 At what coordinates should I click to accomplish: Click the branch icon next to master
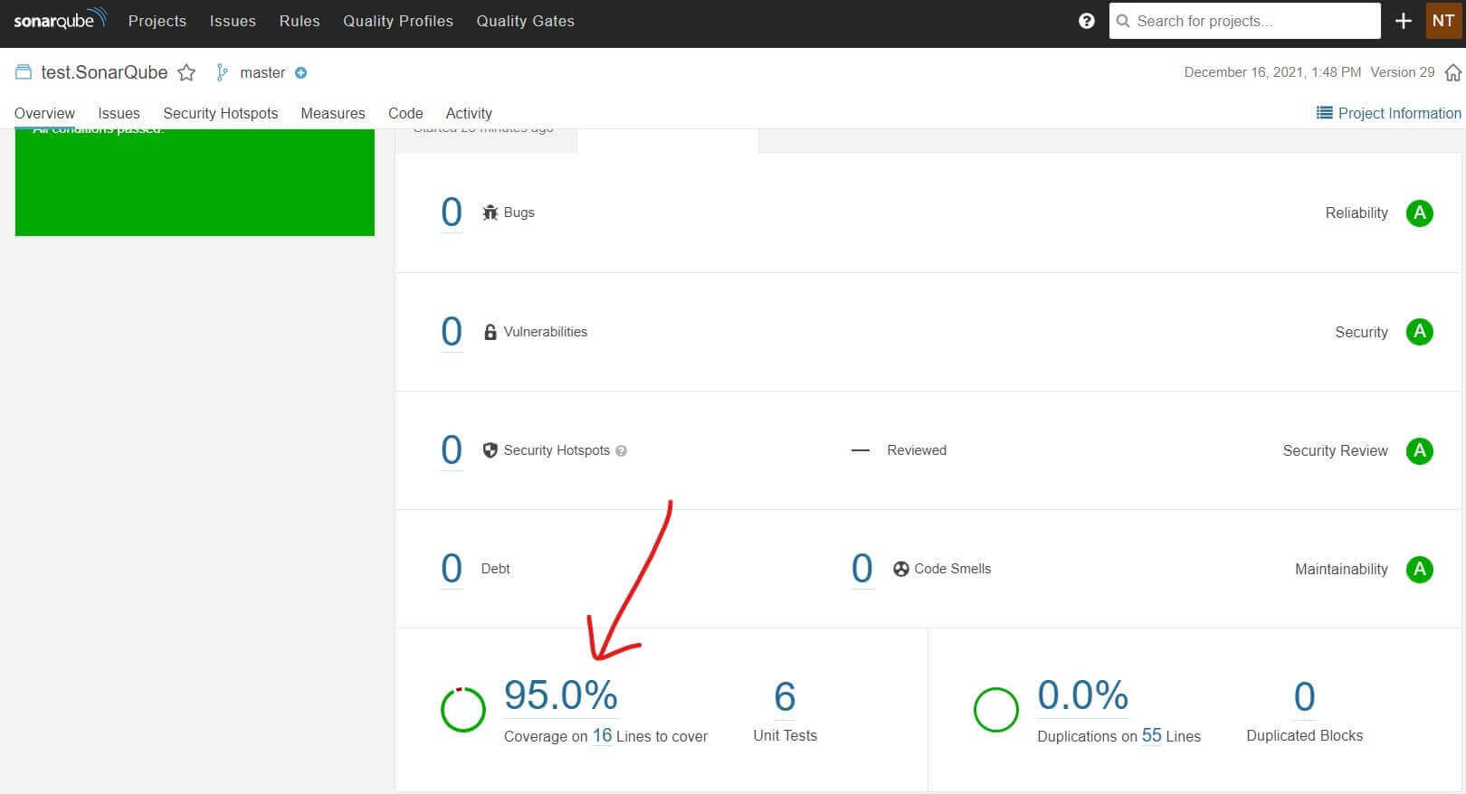(222, 72)
